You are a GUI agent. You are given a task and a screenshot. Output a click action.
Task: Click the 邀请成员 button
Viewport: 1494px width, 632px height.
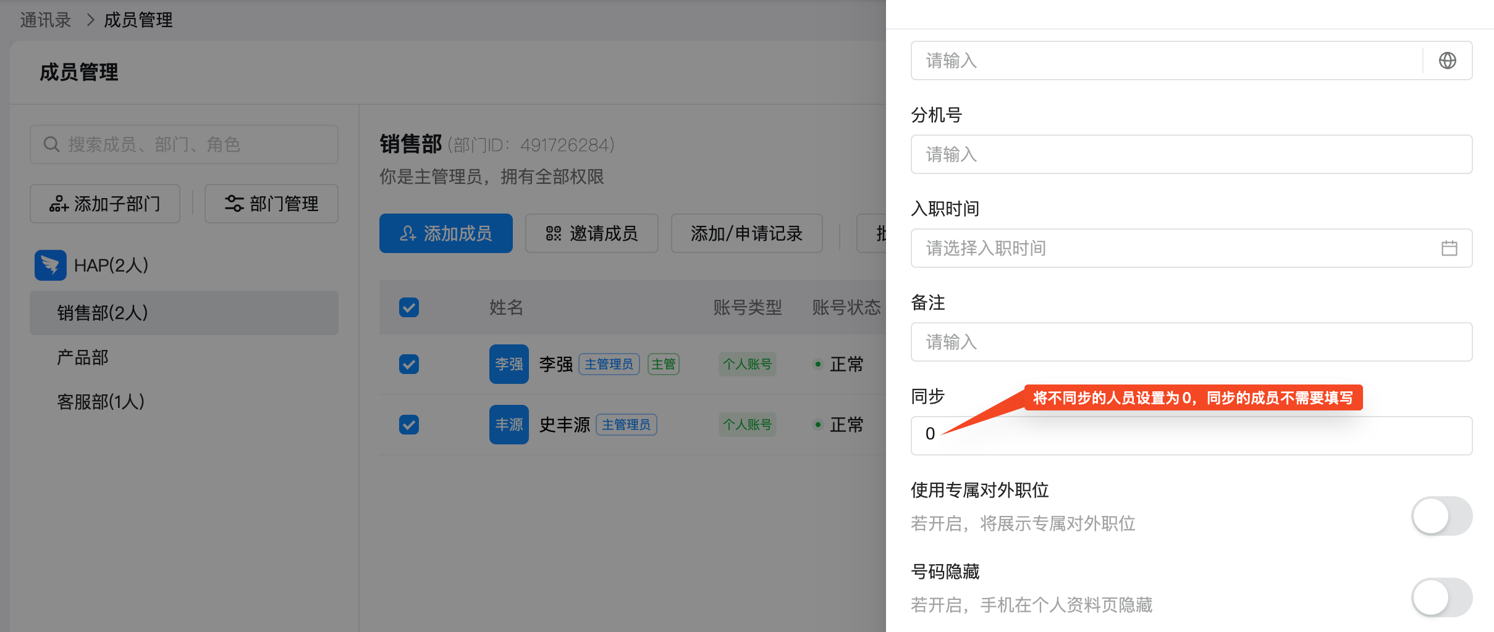click(x=591, y=233)
